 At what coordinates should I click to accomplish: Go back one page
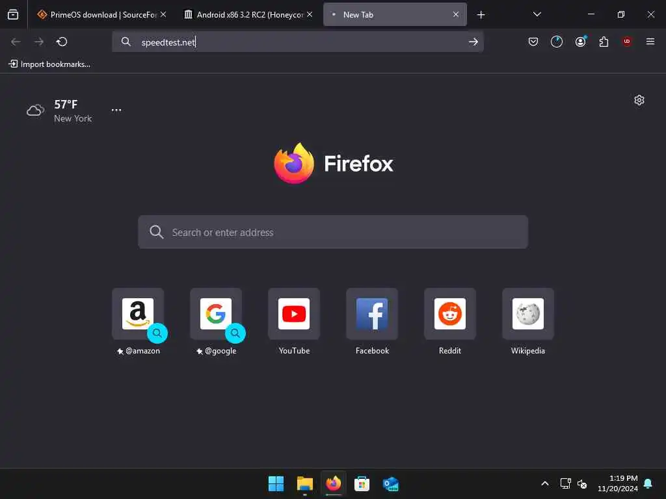coord(16,42)
